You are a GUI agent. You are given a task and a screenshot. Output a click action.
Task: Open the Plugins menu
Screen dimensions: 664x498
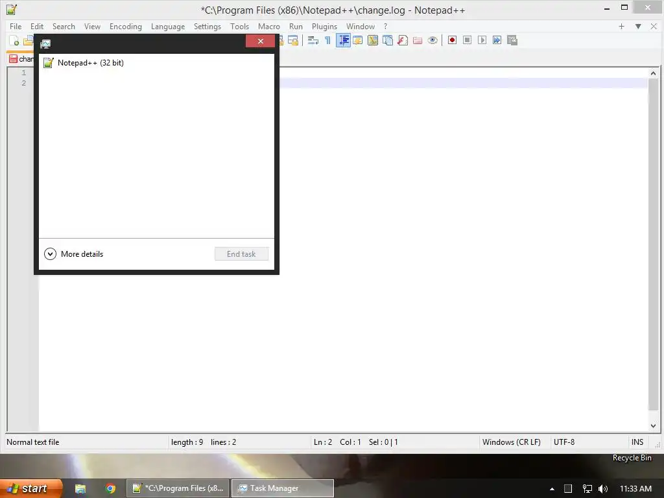pyautogui.click(x=324, y=26)
